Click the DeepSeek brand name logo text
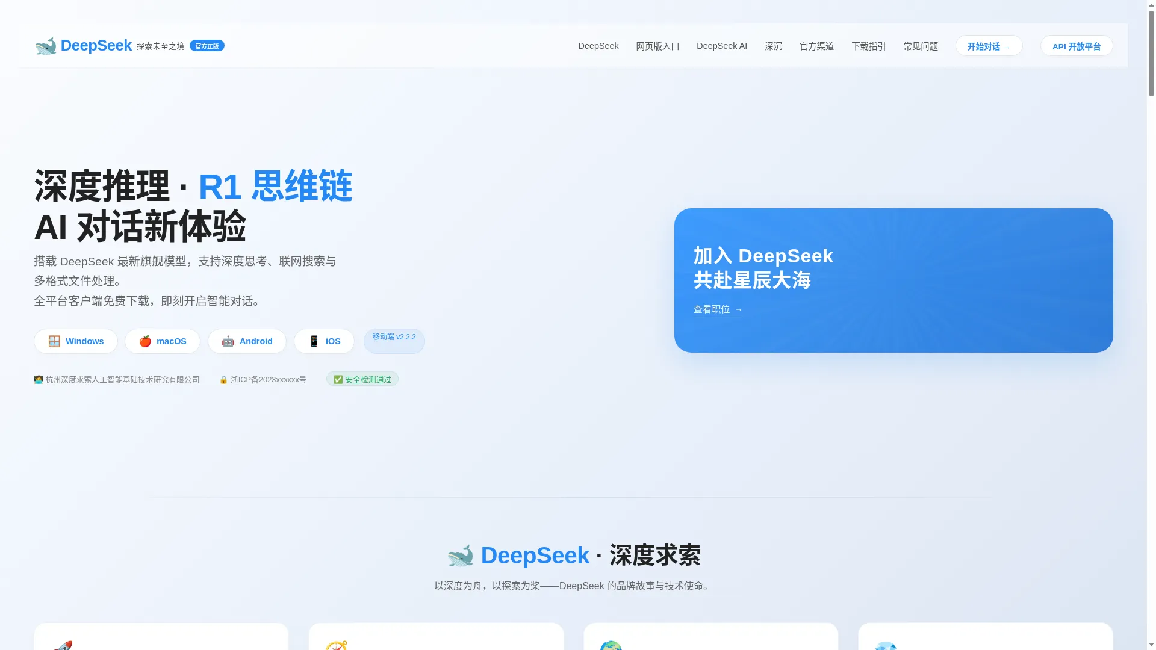This screenshot has height=650, width=1156. [x=96, y=46]
